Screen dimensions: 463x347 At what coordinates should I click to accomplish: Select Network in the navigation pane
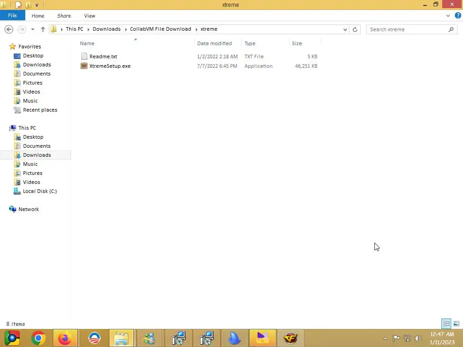pyautogui.click(x=28, y=209)
